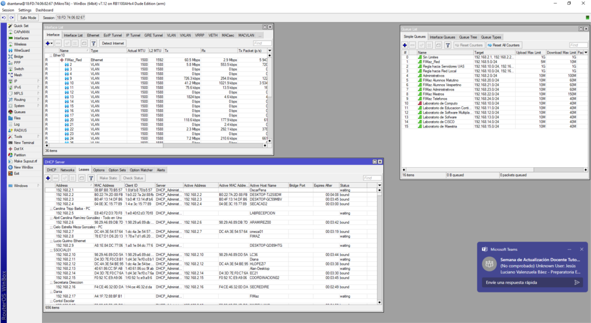Click the comment icon in DHCP Server toolbar

[x=81, y=178]
